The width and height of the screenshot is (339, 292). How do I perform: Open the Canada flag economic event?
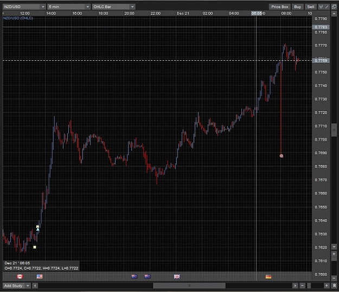[x=20, y=276]
